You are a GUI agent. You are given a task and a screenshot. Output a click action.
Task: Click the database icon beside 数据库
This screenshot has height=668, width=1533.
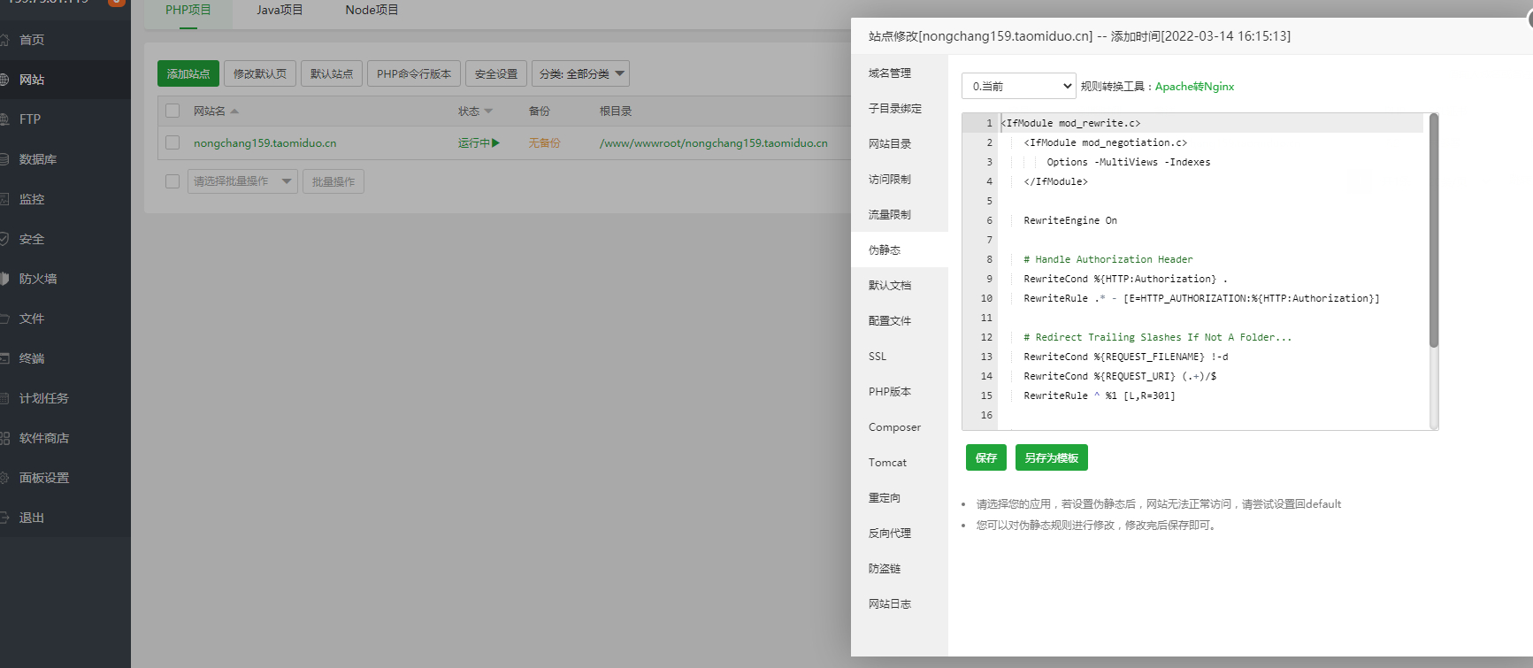[4, 159]
